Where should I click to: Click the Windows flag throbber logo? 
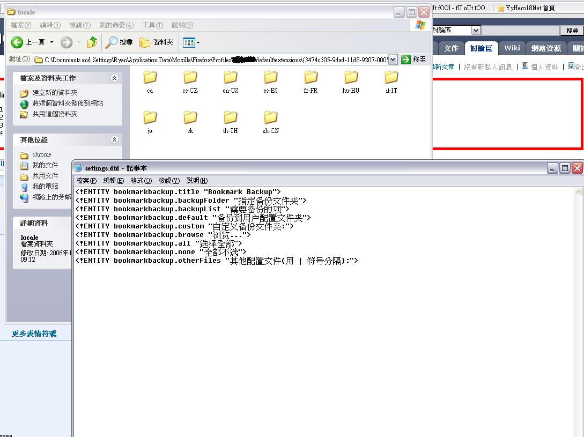point(420,25)
